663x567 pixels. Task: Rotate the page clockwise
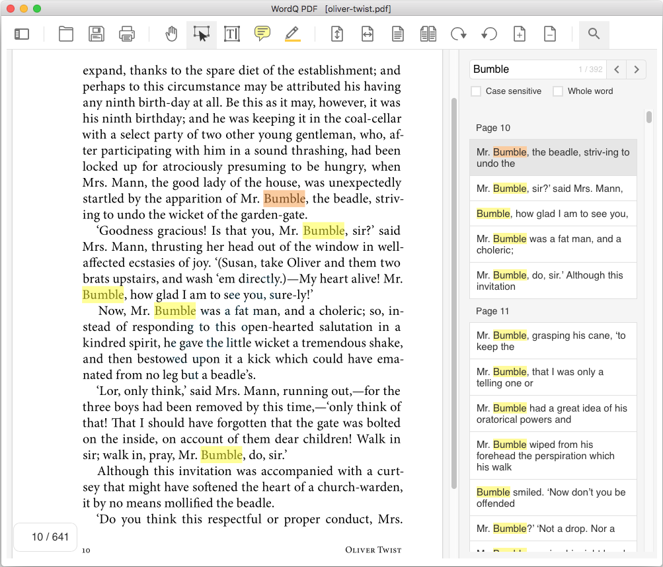(x=459, y=34)
